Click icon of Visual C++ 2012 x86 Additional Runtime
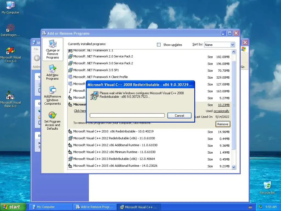The height and width of the screenshot is (211, 281). (70, 145)
